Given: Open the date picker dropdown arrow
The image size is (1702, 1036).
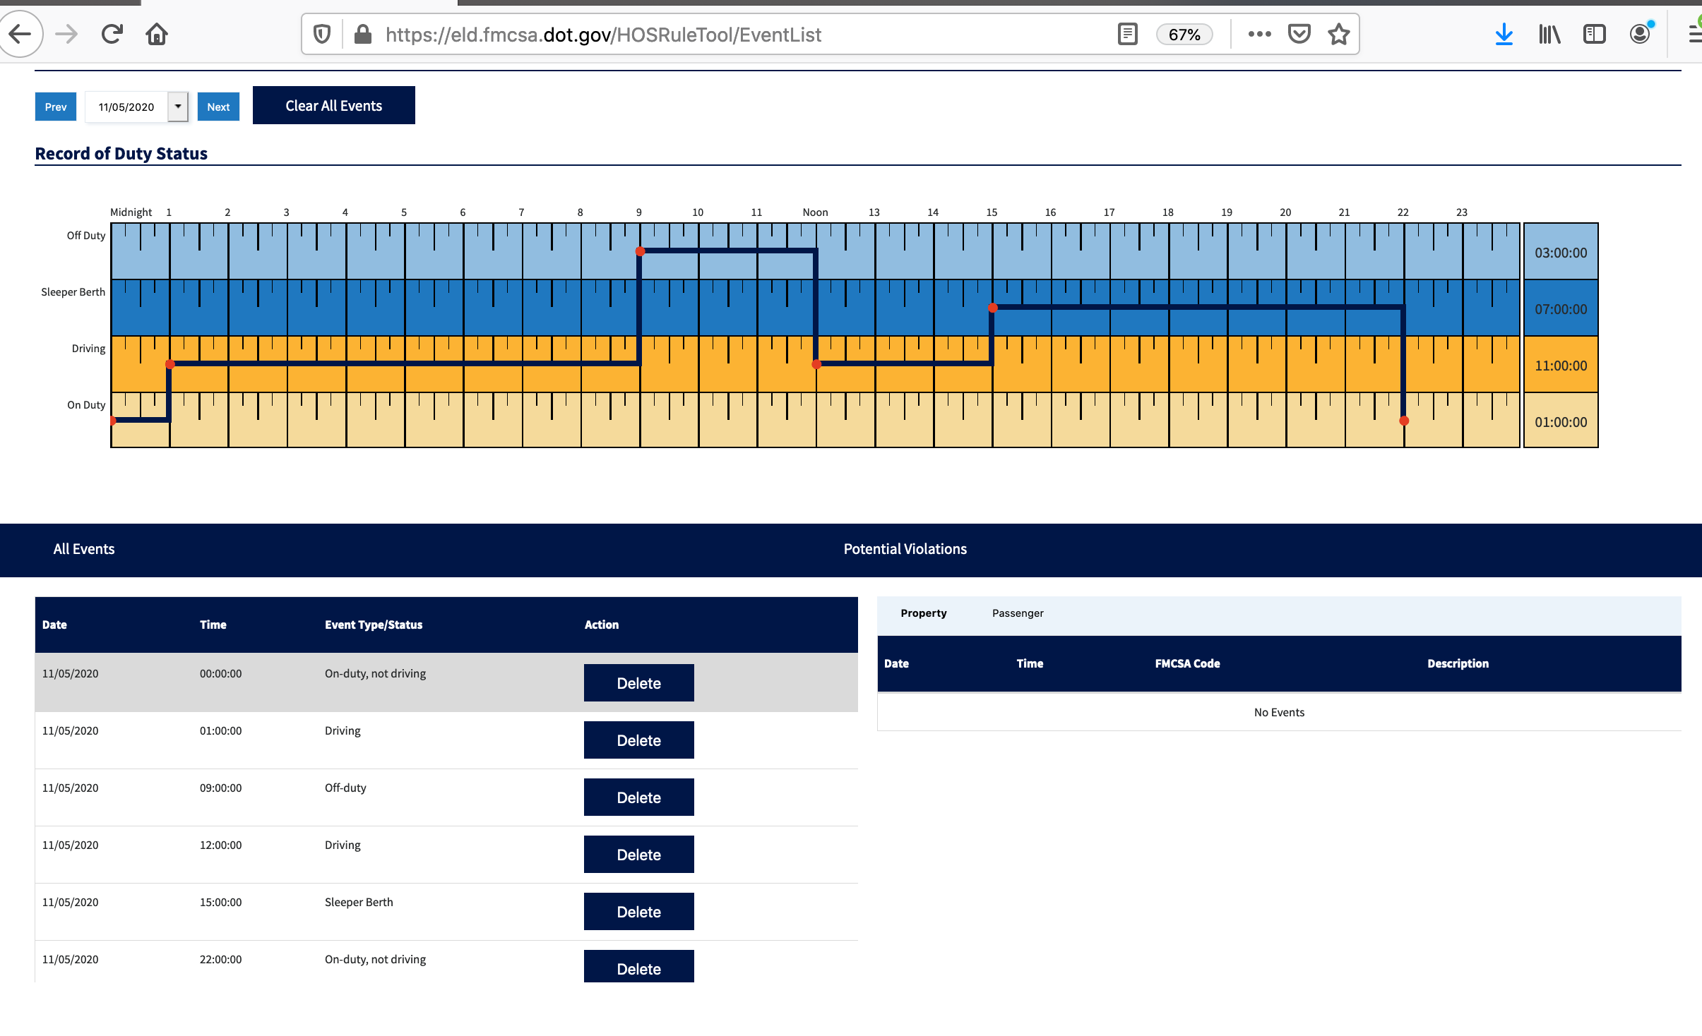Looking at the screenshot, I should 178,107.
